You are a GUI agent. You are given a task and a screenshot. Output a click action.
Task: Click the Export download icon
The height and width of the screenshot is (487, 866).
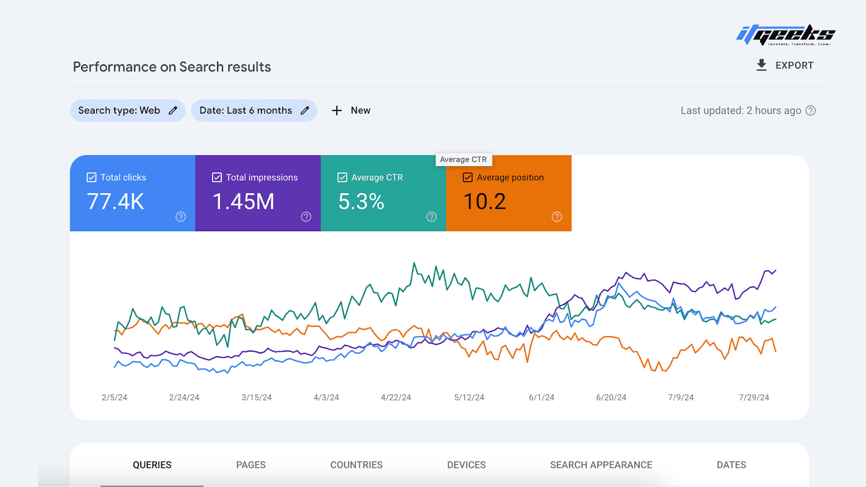click(x=762, y=65)
